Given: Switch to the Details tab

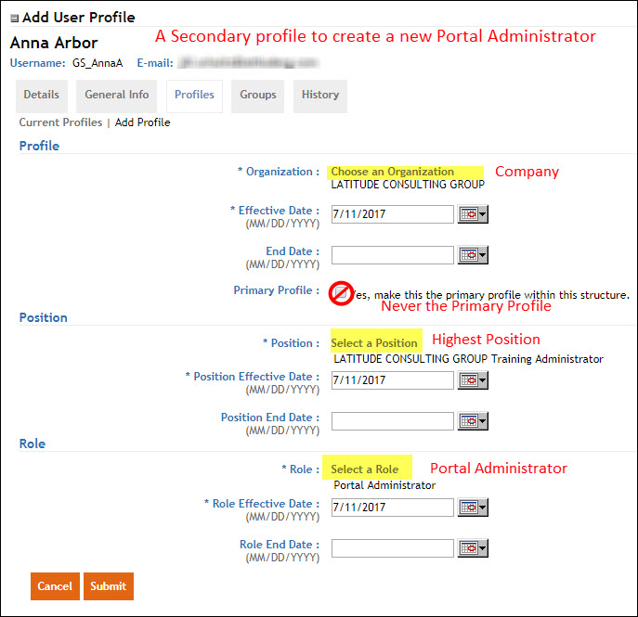Looking at the screenshot, I should pyautogui.click(x=41, y=95).
